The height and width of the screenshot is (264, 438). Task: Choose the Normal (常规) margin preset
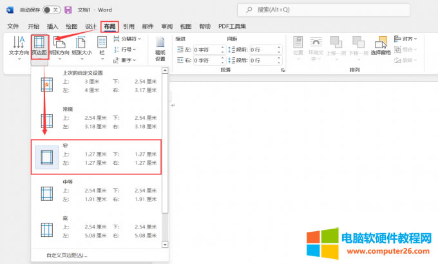(97, 118)
